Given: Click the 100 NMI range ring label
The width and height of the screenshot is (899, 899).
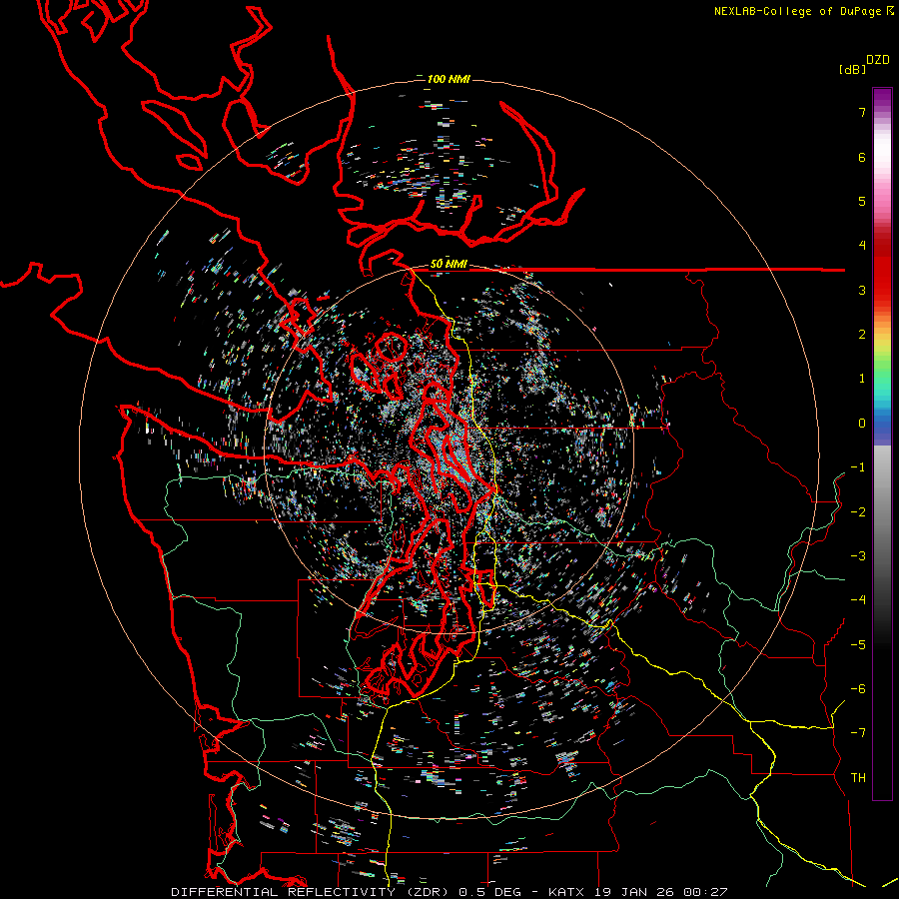Looking at the screenshot, I should [449, 79].
